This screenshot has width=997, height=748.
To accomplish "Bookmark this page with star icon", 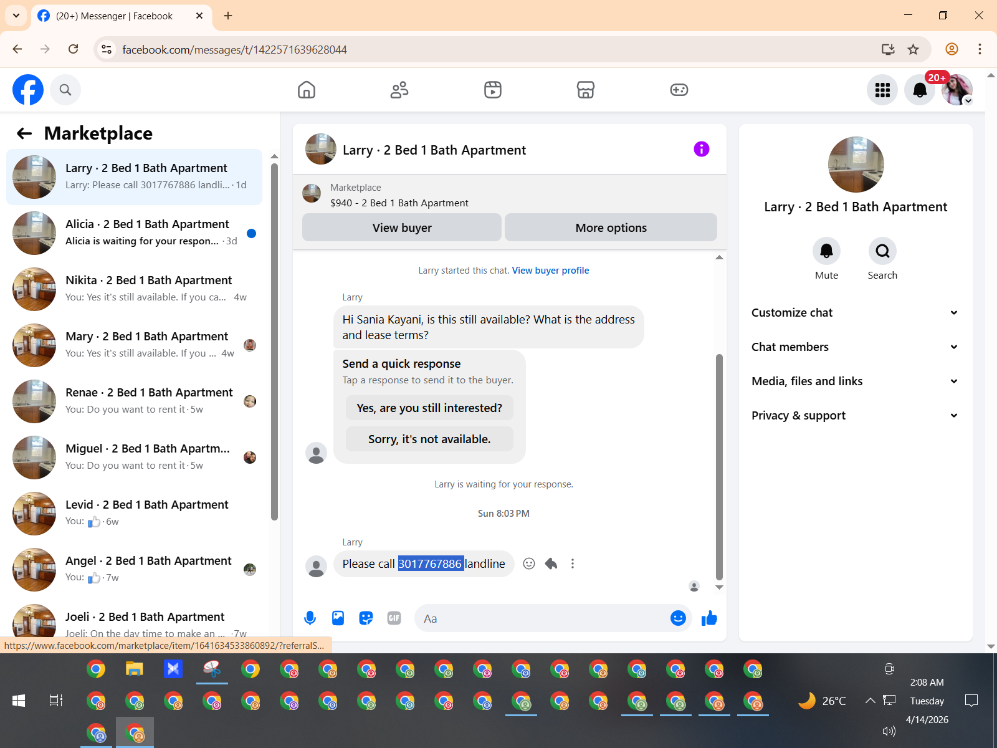I will (914, 49).
